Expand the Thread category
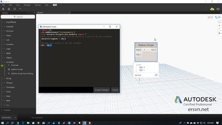Image resolution: width=222 pixels, height=125 pixels. 9,83
